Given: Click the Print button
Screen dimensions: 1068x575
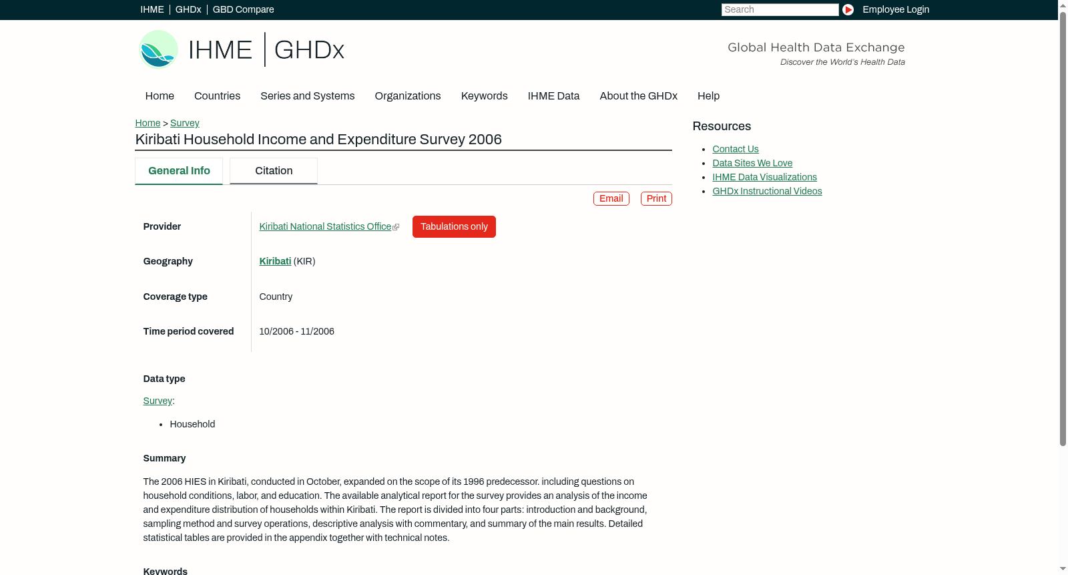Looking at the screenshot, I should 657,198.
